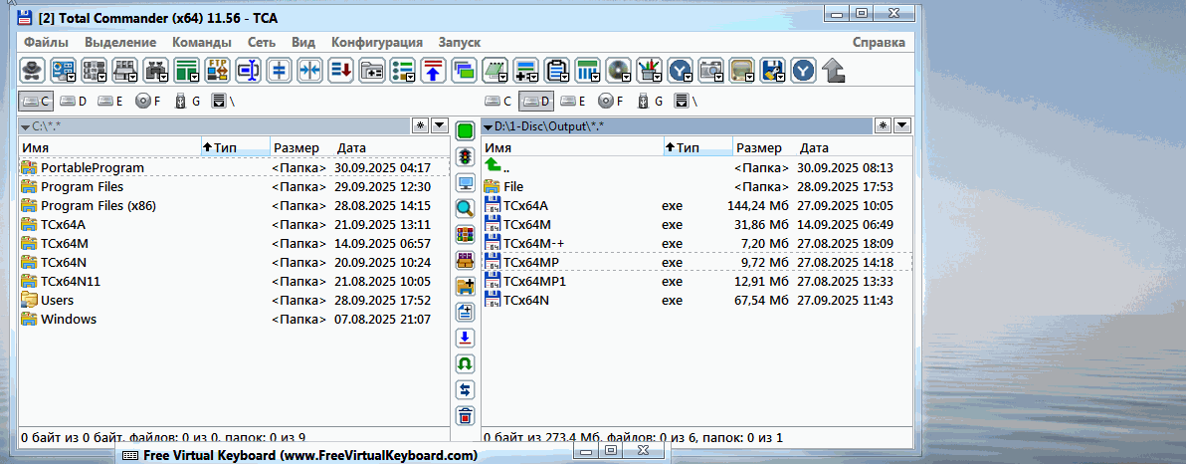Open the binoculars search toolbar icon
Image resolution: width=1186 pixels, height=464 pixels.
(156, 70)
